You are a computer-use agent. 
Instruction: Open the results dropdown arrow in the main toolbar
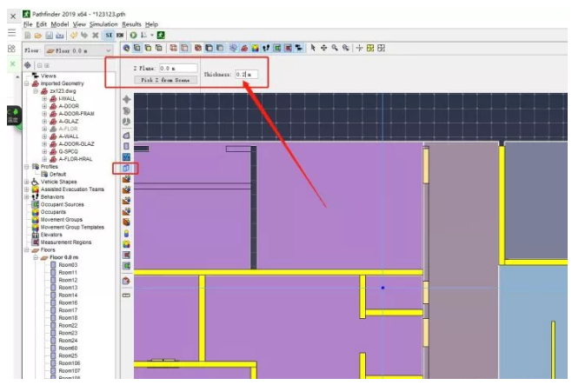pyautogui.click(x=152, y=36)
